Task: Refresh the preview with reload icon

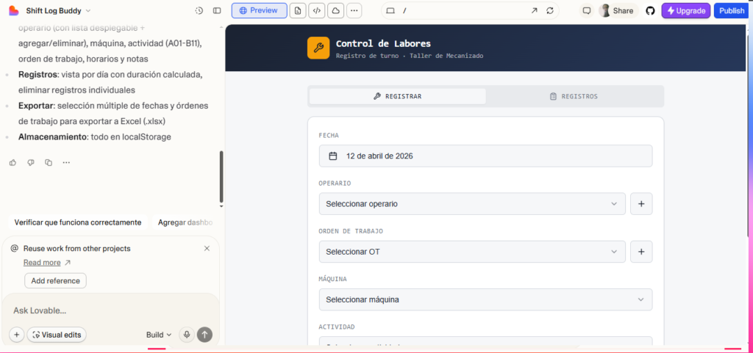Action: click(x=550, y=10)
